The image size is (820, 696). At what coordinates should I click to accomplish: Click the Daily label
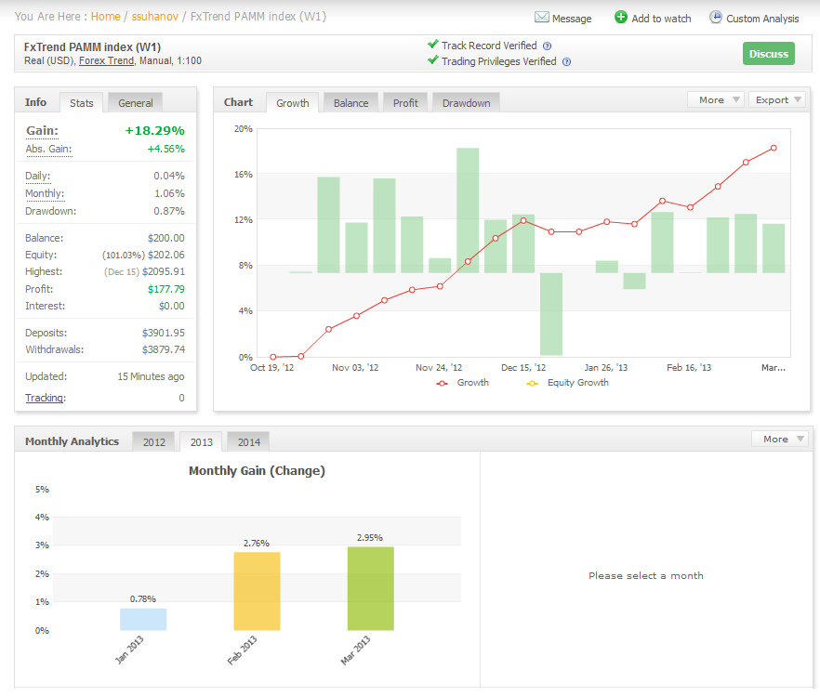[37, 176]
